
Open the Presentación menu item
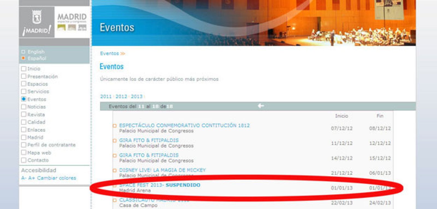click(42, 76)
